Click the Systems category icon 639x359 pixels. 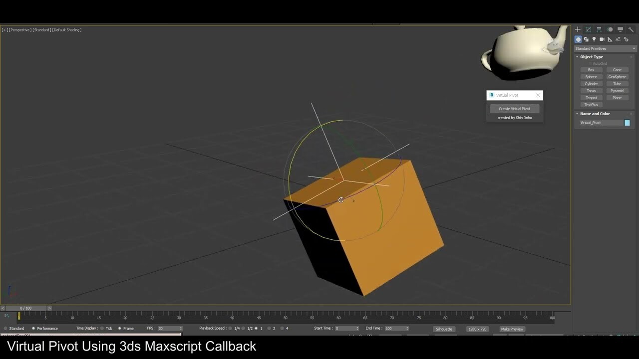(627, 39)
